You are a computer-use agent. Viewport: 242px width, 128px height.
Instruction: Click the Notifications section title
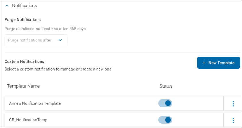(24, 6)
